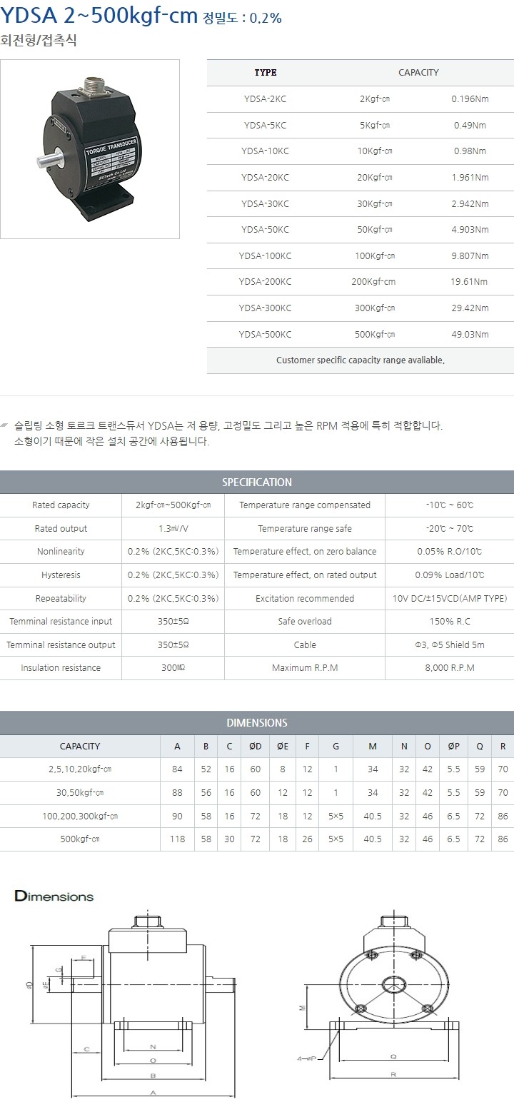
Task: Click the CAPACITY header in the type table
Action: [418, 73]
